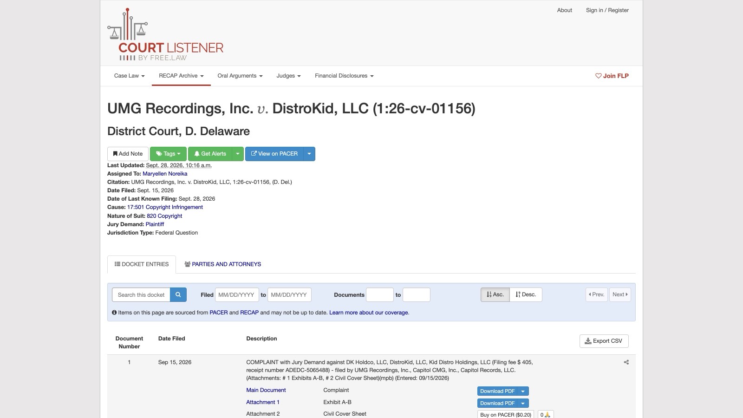
Task: Switch to Parties and Attorneys tab
Action: (223, 264)
